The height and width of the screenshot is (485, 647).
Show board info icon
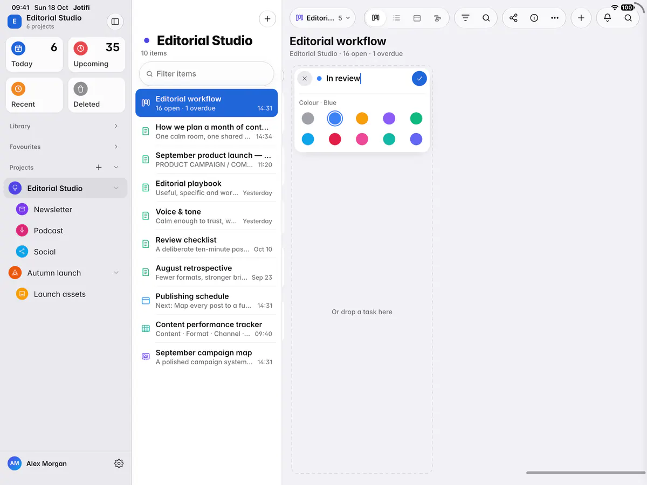pos(534,18)
